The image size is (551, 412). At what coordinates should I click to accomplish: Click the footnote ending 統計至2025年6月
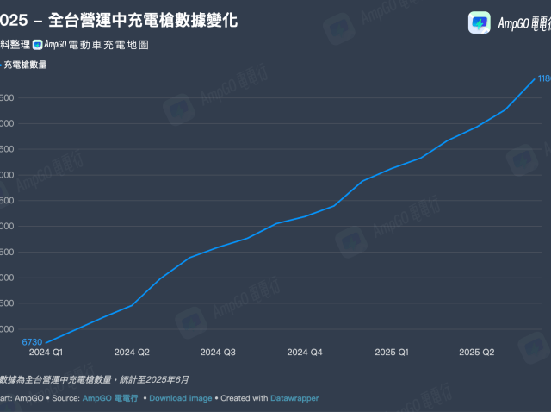pos(94,379)
